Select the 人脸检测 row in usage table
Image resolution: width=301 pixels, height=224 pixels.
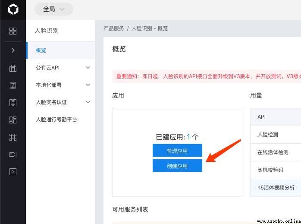pos(276,135)
